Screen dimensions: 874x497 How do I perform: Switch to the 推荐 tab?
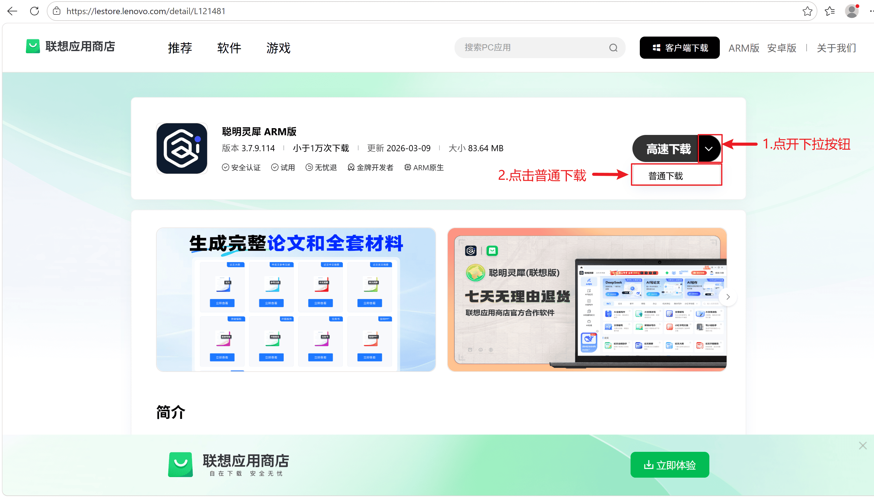coord(180,48)
